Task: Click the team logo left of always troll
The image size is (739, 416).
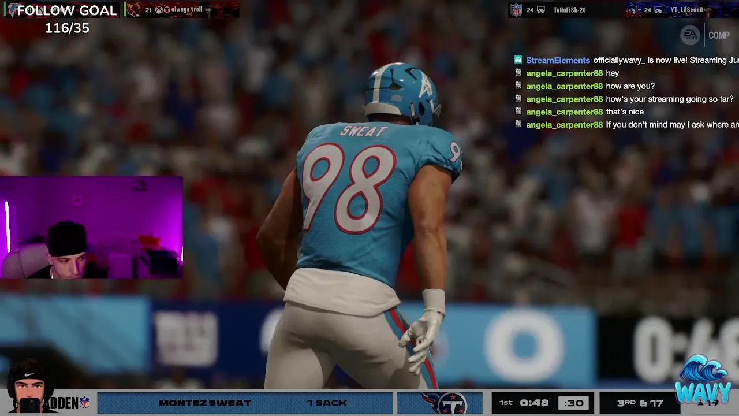Action: click(x=134, y=10)
